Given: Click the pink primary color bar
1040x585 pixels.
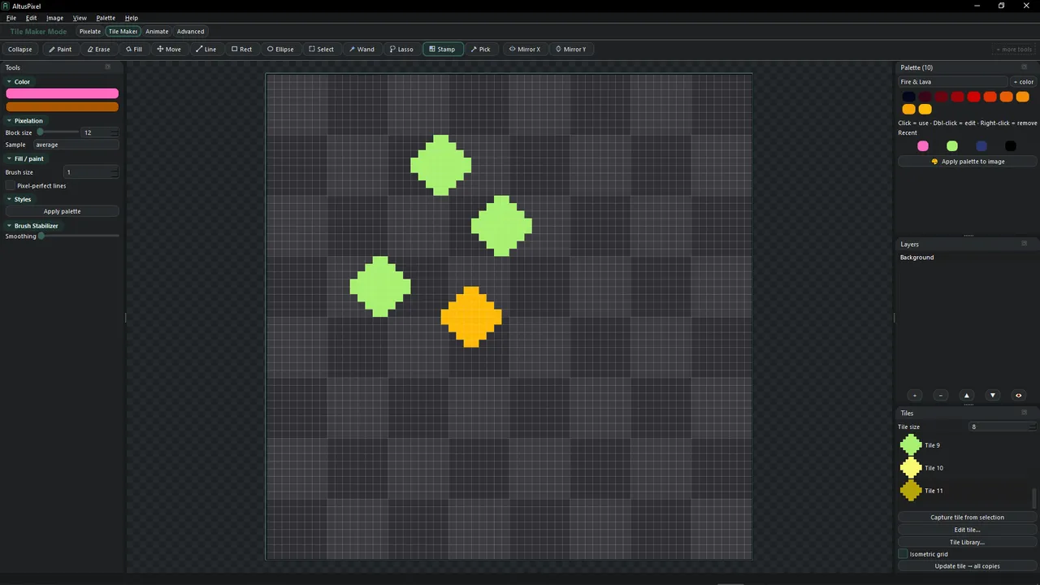Looking at the screenshot, I should point(62,94).
